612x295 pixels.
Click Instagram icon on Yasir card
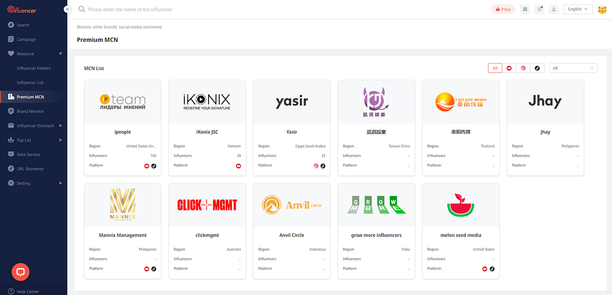316,166
